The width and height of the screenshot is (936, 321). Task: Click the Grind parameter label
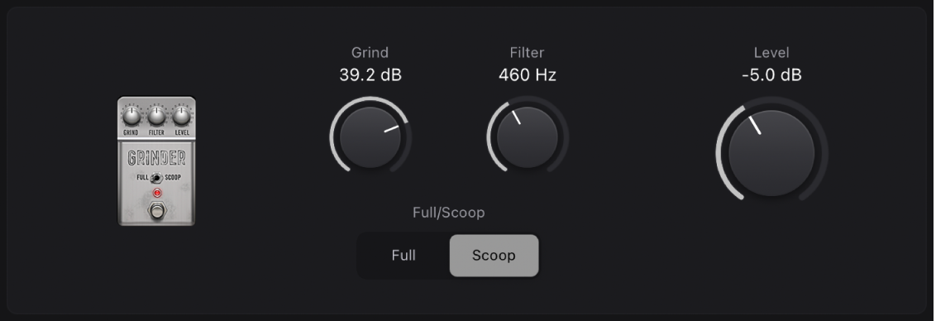[370, 53]
